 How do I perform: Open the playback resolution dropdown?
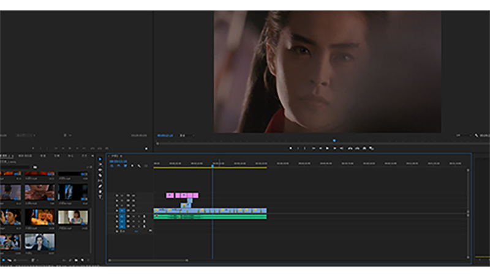pos(461,135)
